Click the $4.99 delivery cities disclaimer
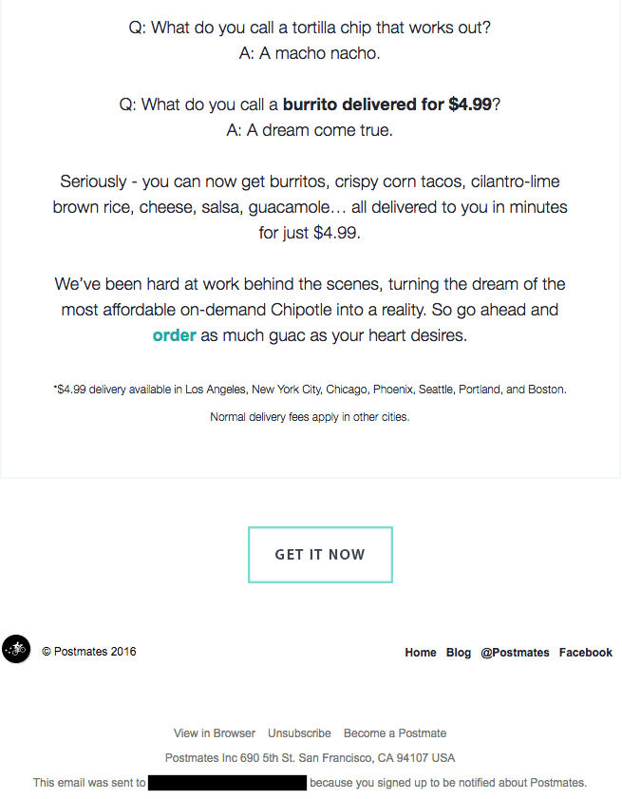 click(x=311, y=389)
